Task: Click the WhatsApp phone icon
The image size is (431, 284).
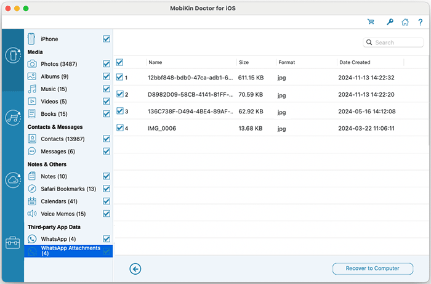Action: (x=32, y=238)
